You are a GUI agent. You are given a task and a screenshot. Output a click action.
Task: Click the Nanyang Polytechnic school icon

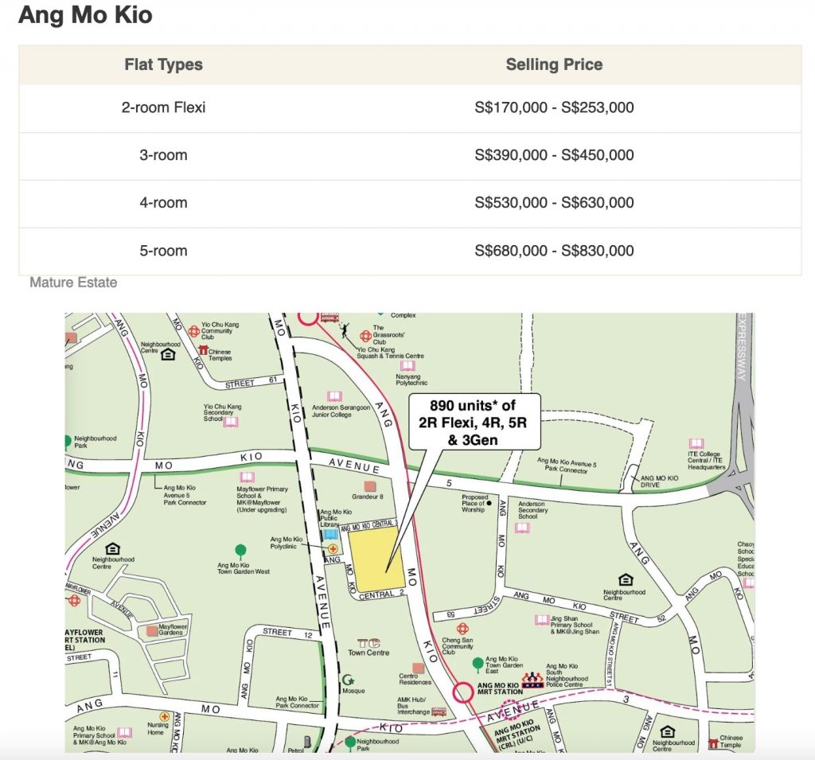(x=407, y=365)
